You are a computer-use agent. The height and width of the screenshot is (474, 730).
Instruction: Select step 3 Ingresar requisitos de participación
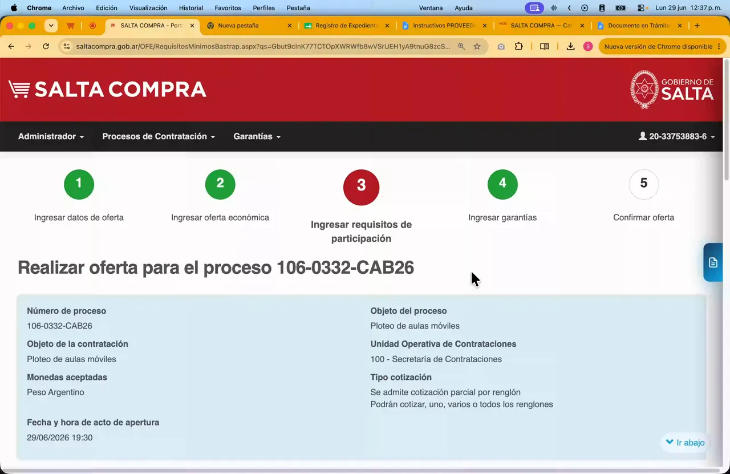pos(361,187)
